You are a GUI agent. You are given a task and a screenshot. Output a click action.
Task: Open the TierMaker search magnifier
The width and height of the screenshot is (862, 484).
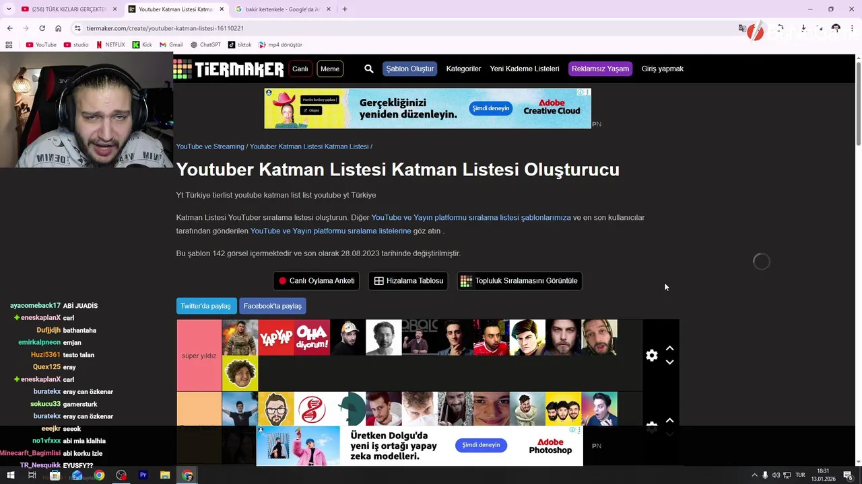coord(369,69)
